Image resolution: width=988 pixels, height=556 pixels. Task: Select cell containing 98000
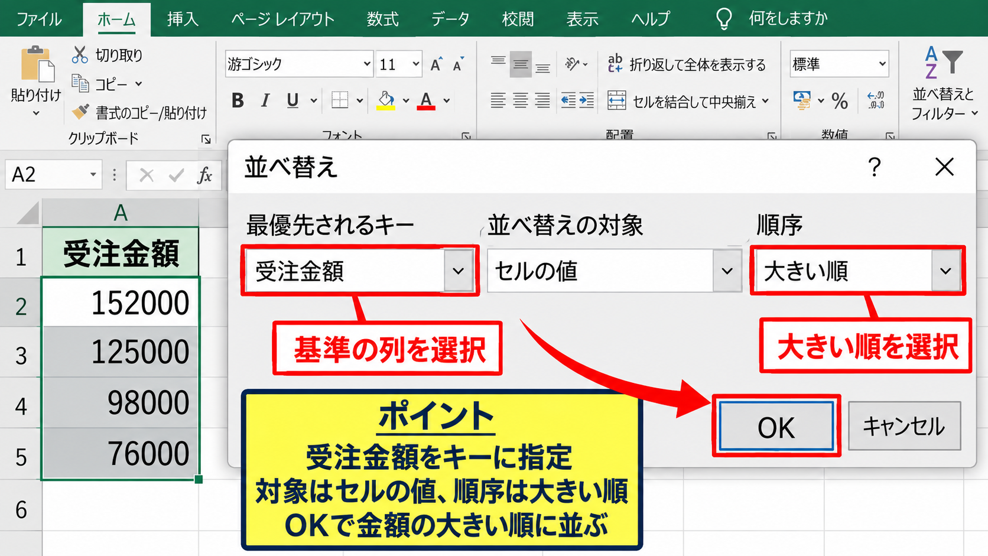click(121, 403)
